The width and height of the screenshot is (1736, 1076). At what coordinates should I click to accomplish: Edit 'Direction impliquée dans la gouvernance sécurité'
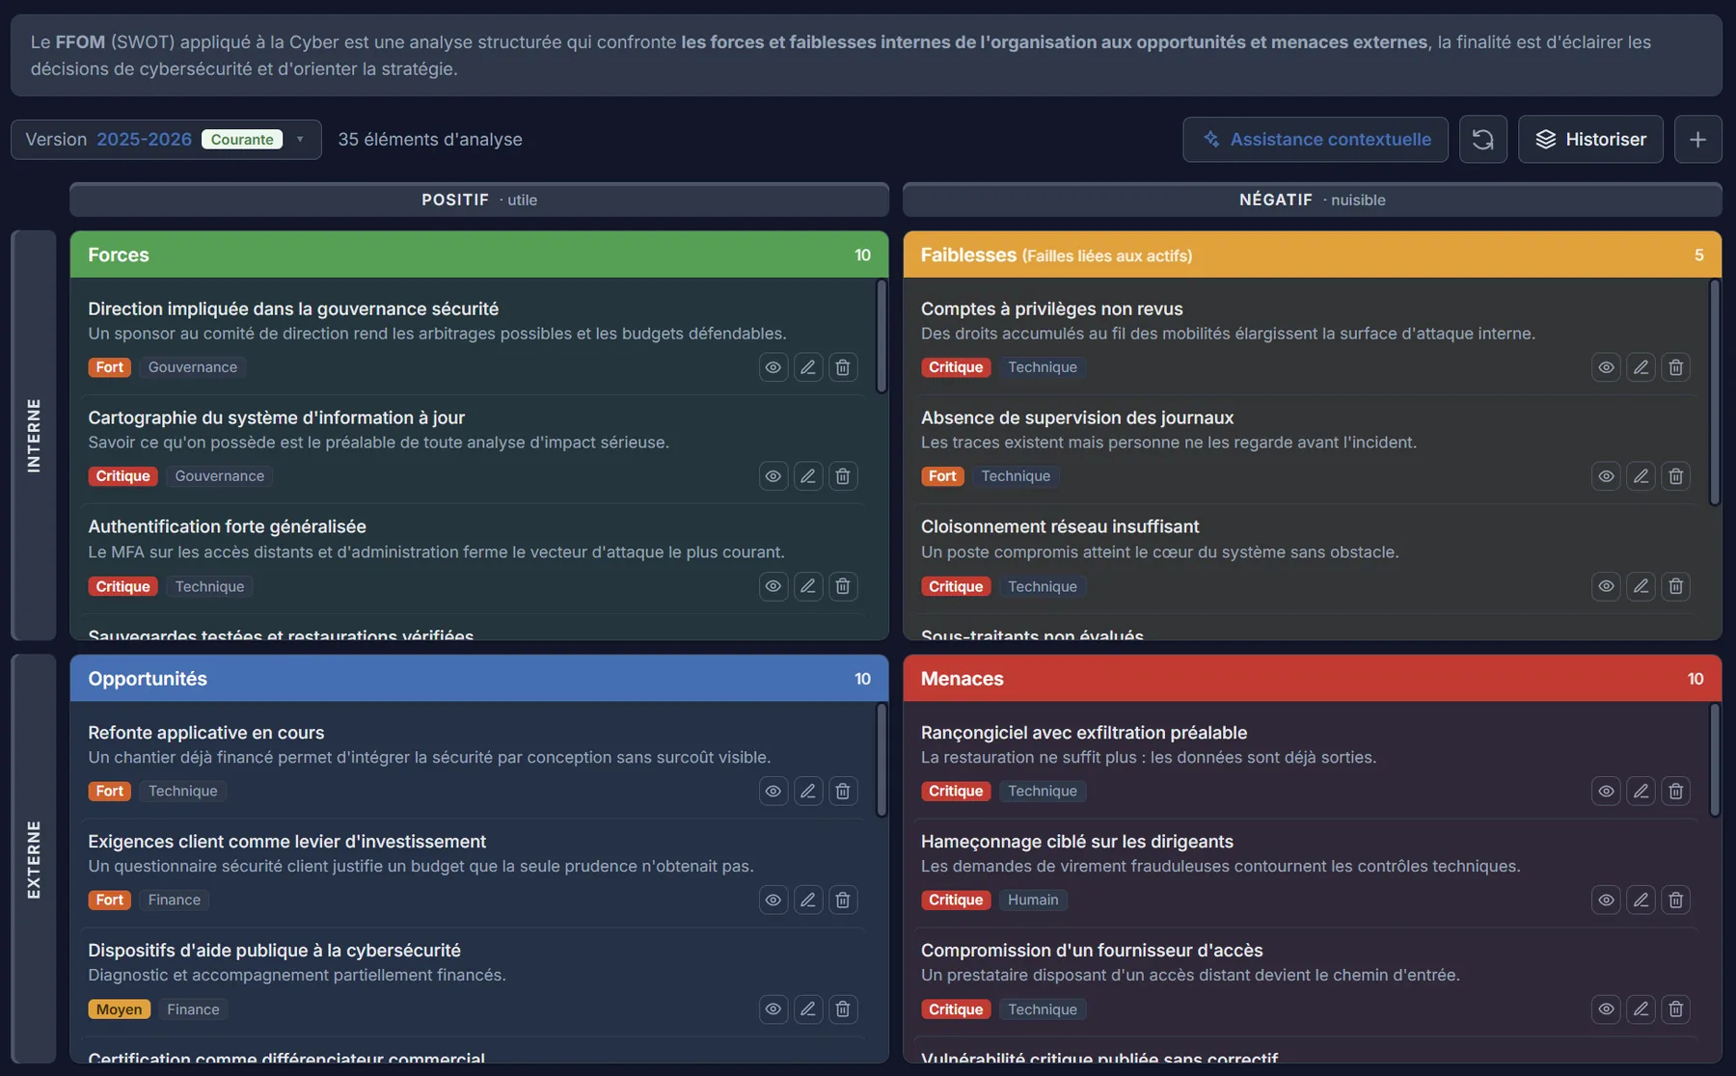click(x=808, y=367)
